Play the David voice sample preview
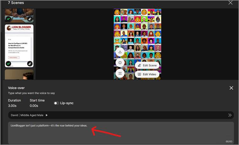Image resolution: width=239 pixels, height=145 pixels. tap(47, 116)
